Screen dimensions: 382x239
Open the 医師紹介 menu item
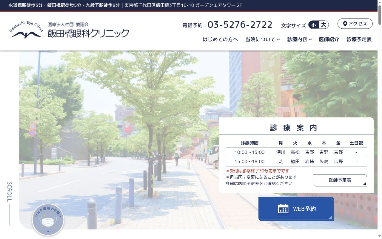coord(329,39)
